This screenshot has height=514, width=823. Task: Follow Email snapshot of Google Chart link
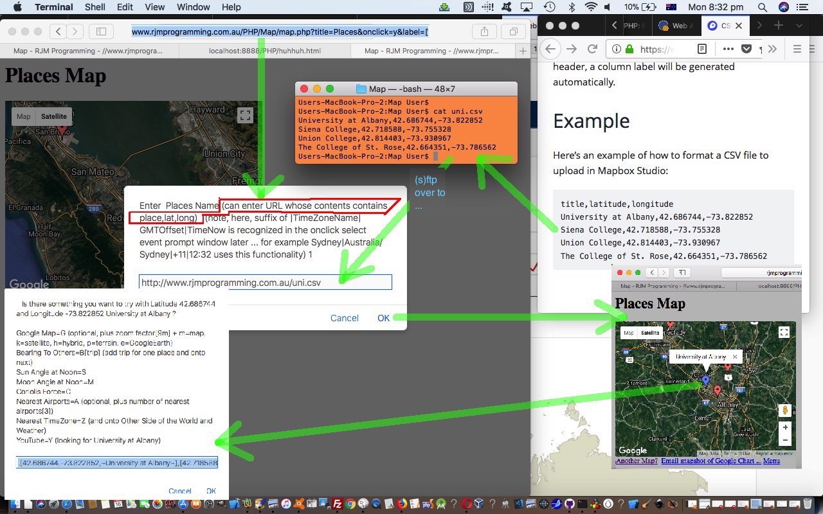(x=711, y=461)
